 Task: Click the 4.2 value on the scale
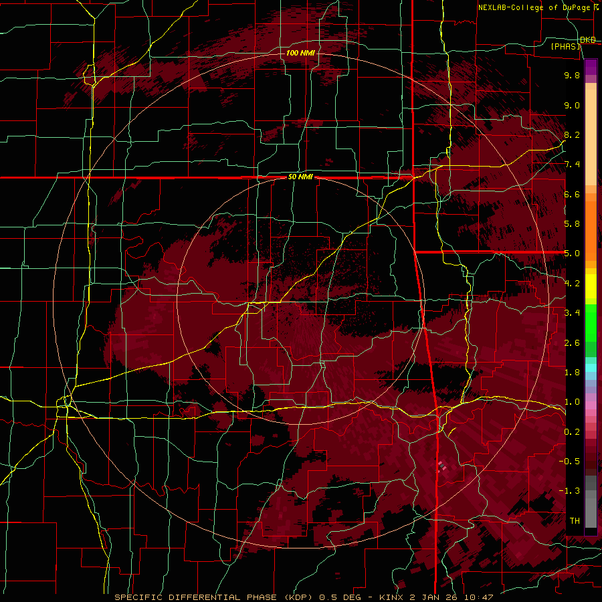click(x=572, y=284)
